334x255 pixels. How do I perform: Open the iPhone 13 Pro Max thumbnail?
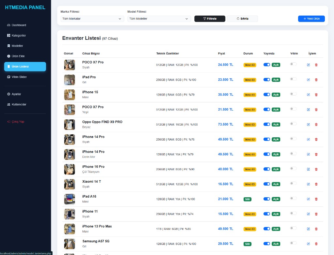click(69, 229)
